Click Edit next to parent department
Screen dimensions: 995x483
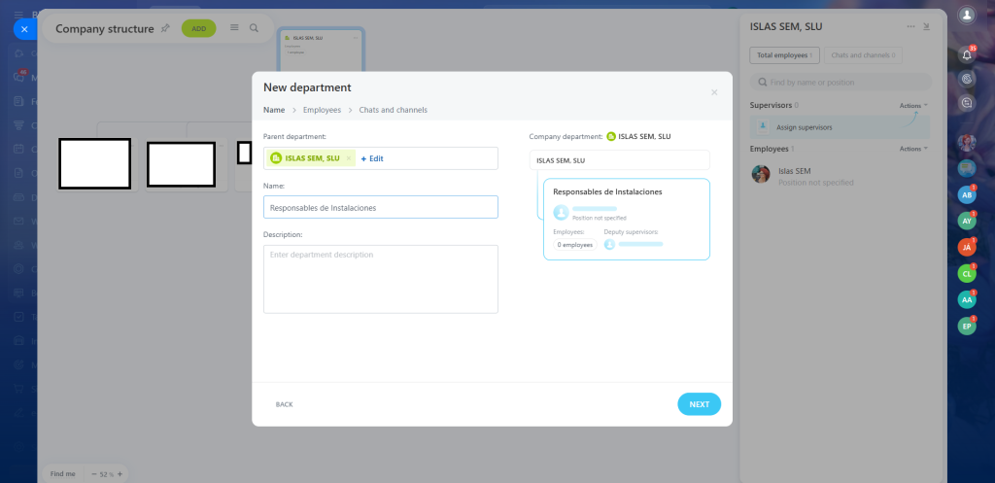[373, 158]
